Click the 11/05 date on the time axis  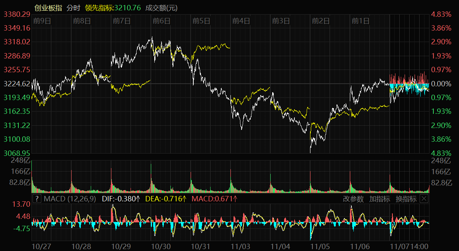click(320, 246)
